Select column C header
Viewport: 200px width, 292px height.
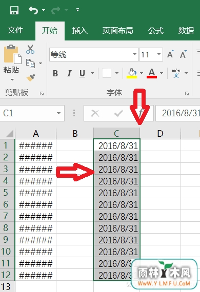click(117, 133)
